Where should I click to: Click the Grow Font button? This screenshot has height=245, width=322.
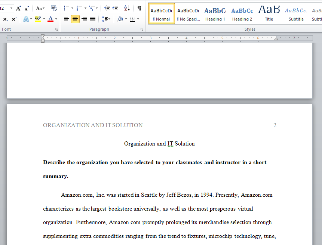[19, 9]
